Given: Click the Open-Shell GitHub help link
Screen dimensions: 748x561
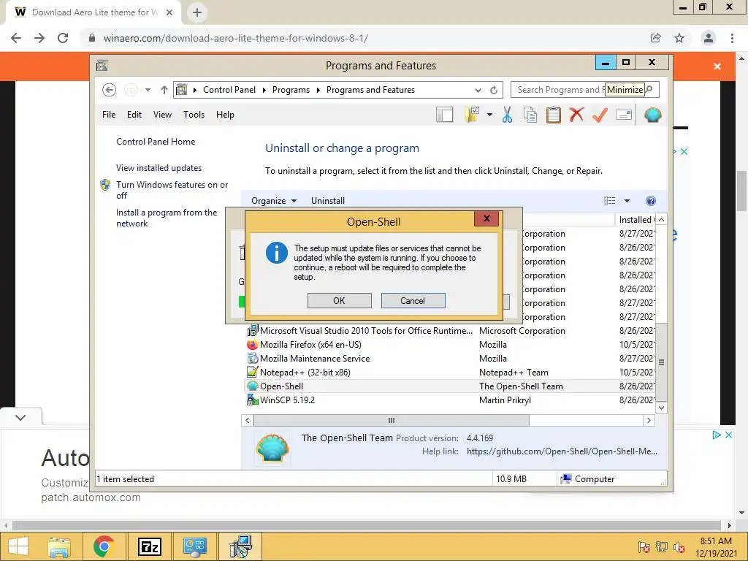Looking at the screenshot, I should tap(562, 451).
